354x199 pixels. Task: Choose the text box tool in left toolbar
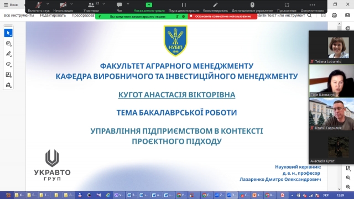tap(8, 75)
